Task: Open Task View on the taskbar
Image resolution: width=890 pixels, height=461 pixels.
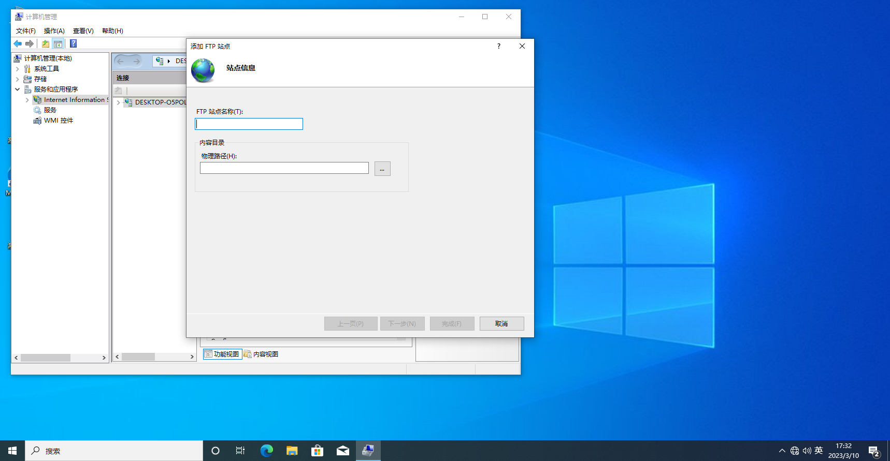Action: click(240, 451)
